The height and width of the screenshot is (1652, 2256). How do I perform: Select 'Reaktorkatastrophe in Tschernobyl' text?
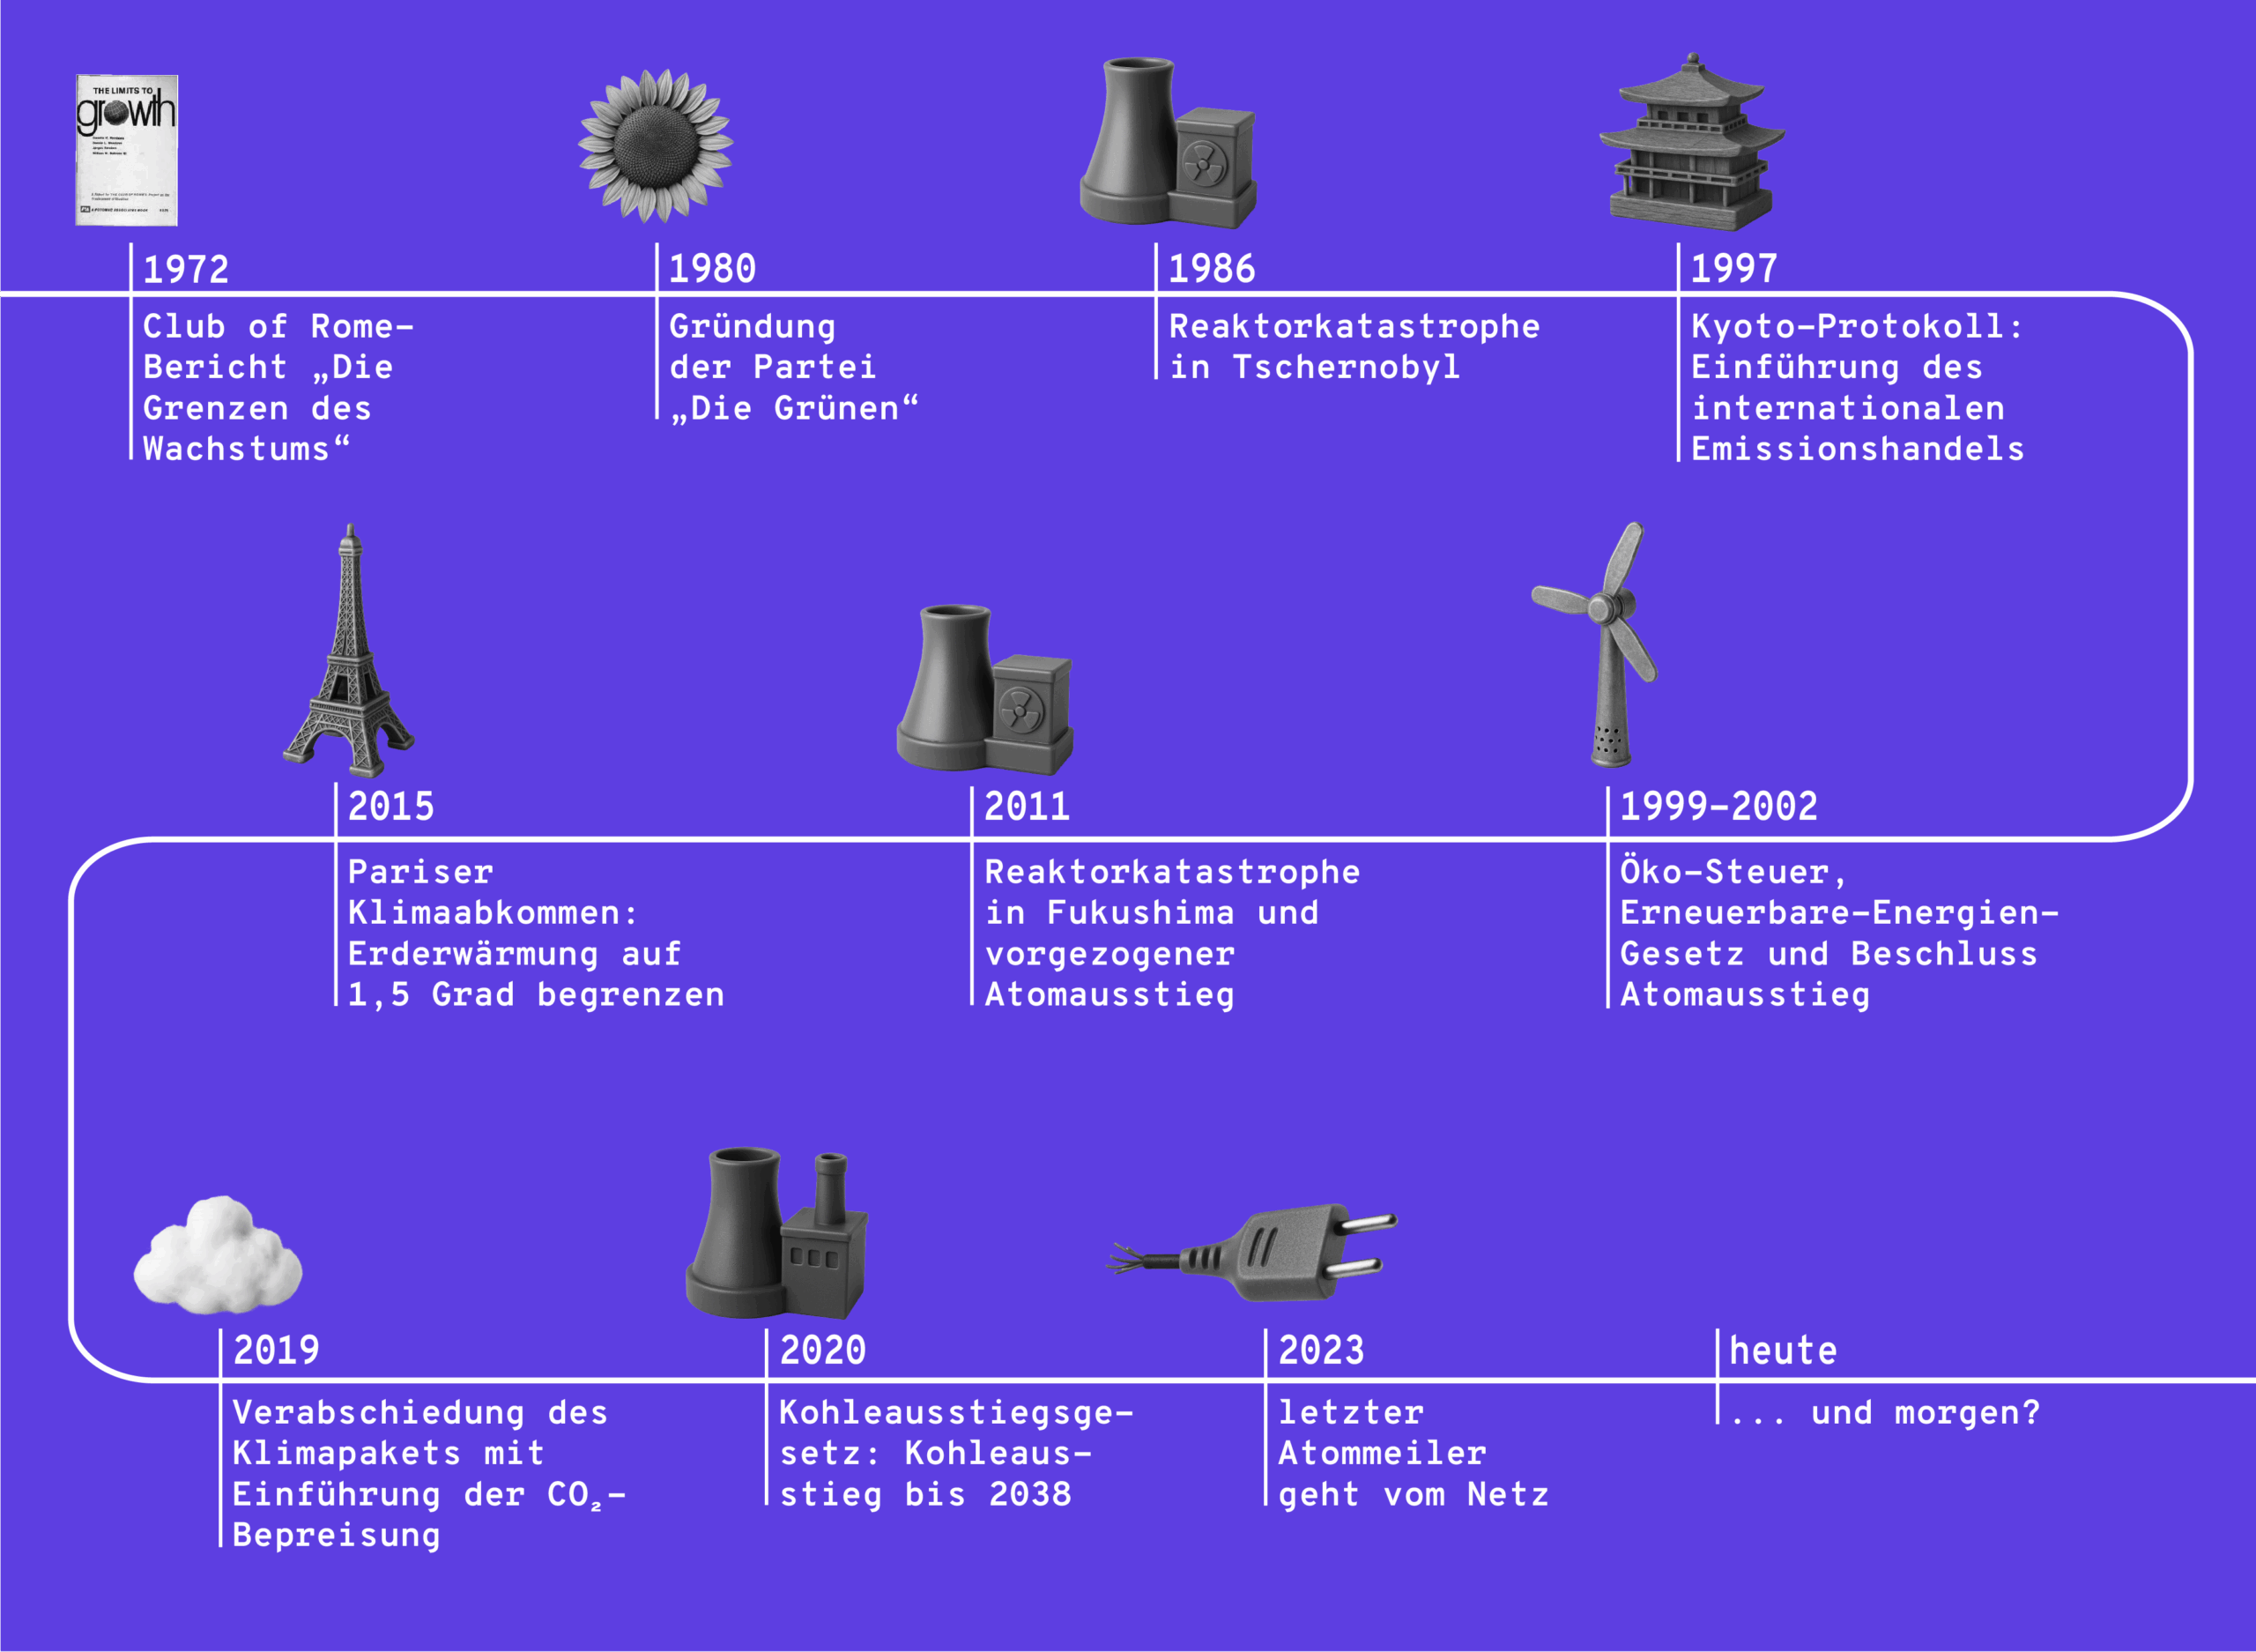pyautogui.click(x=1354, y=347)
